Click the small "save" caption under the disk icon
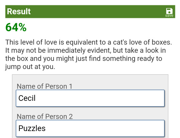Viewport: 180px width, 138px height. 169,15
